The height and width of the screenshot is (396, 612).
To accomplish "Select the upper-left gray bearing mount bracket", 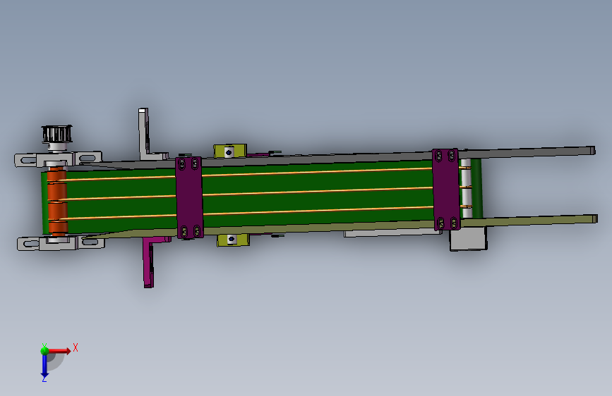I will point(58,159).
